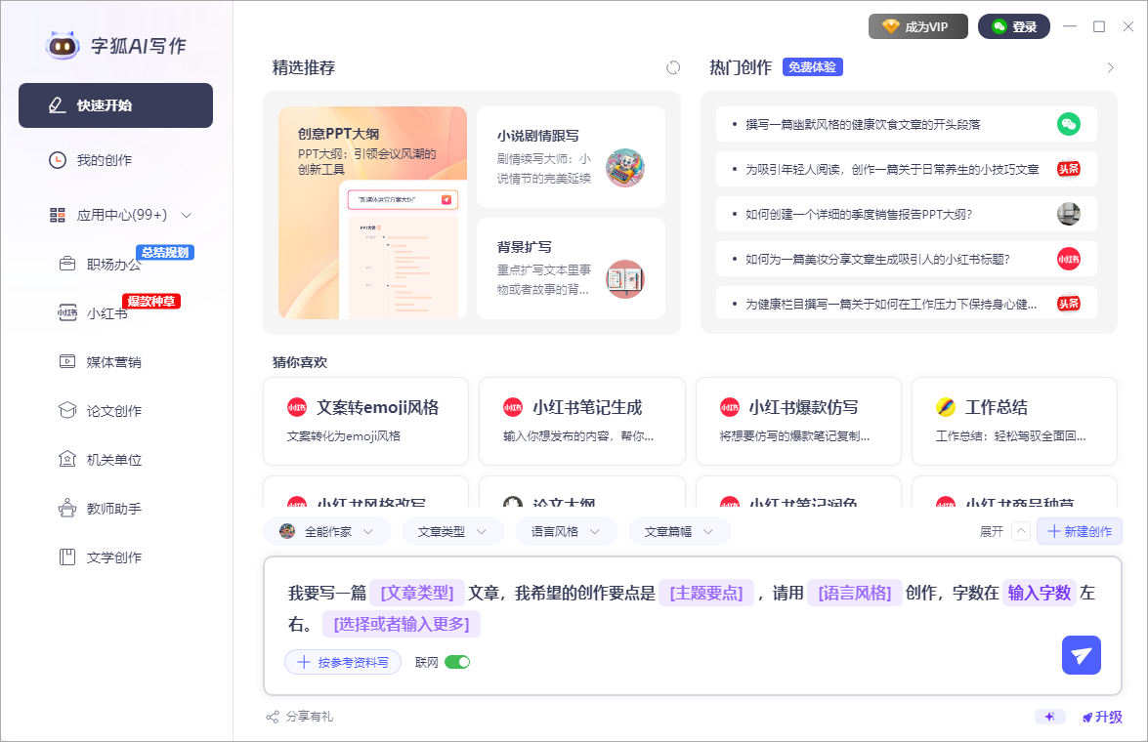This screenshot has width=1148, height=742.
Task: Click the 升级 link
Action: pyautogui.click(x=1103, y=718)
